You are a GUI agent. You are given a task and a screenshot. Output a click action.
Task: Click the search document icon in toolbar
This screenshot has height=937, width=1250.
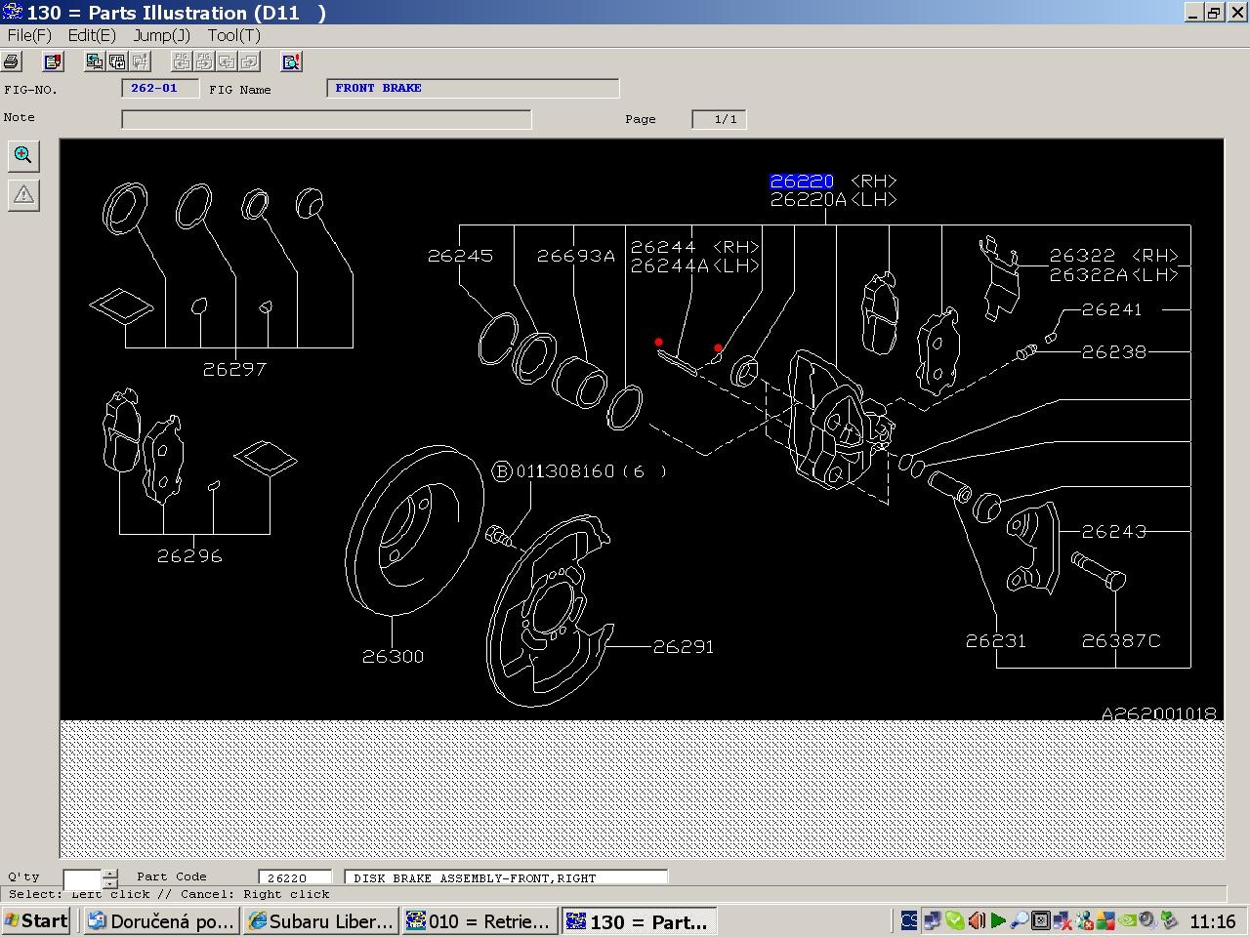pos(291,61)
